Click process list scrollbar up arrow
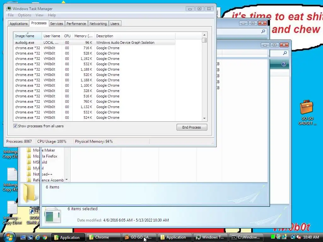Screen dimensions: 323x242 (x=204, y=35)
